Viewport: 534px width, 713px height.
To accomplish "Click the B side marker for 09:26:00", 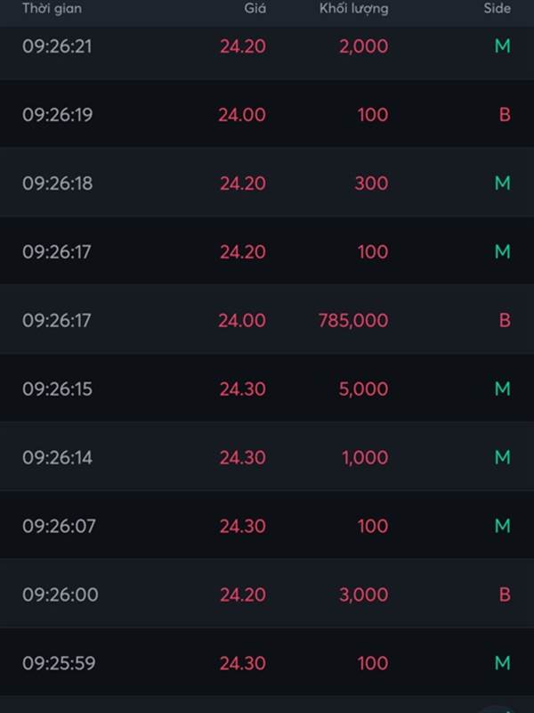I will click(505, 594).
